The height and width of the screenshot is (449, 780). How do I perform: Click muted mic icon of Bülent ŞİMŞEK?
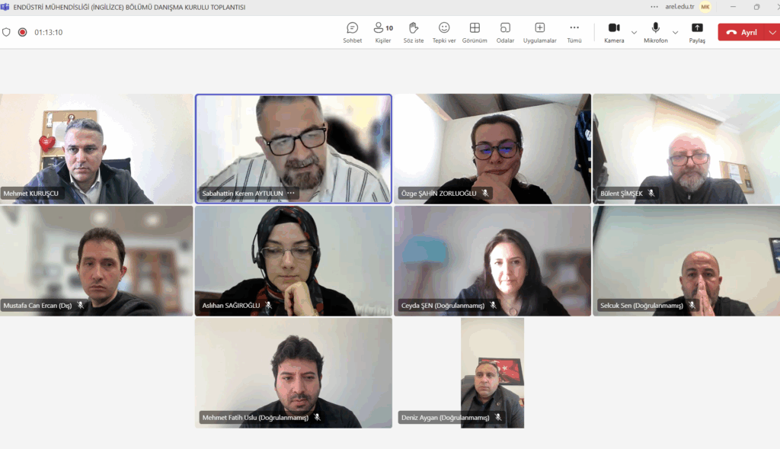tap(651, 193)
